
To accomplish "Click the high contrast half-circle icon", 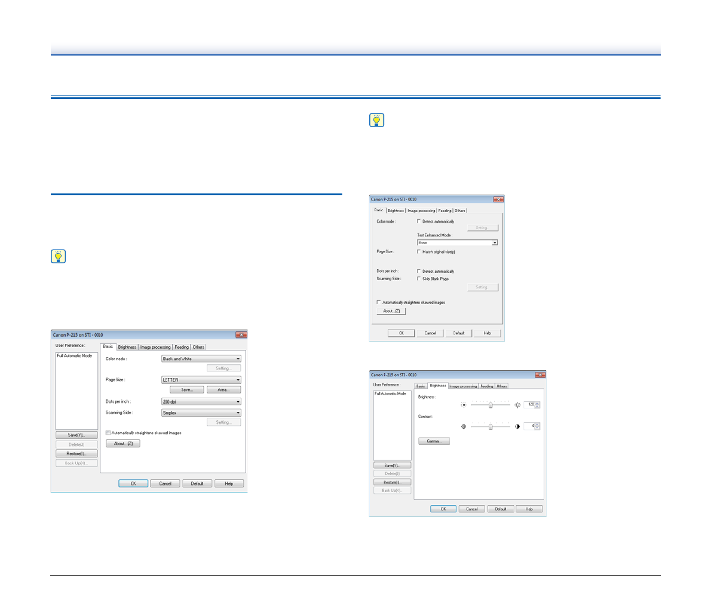I will (x=517, y=426).
